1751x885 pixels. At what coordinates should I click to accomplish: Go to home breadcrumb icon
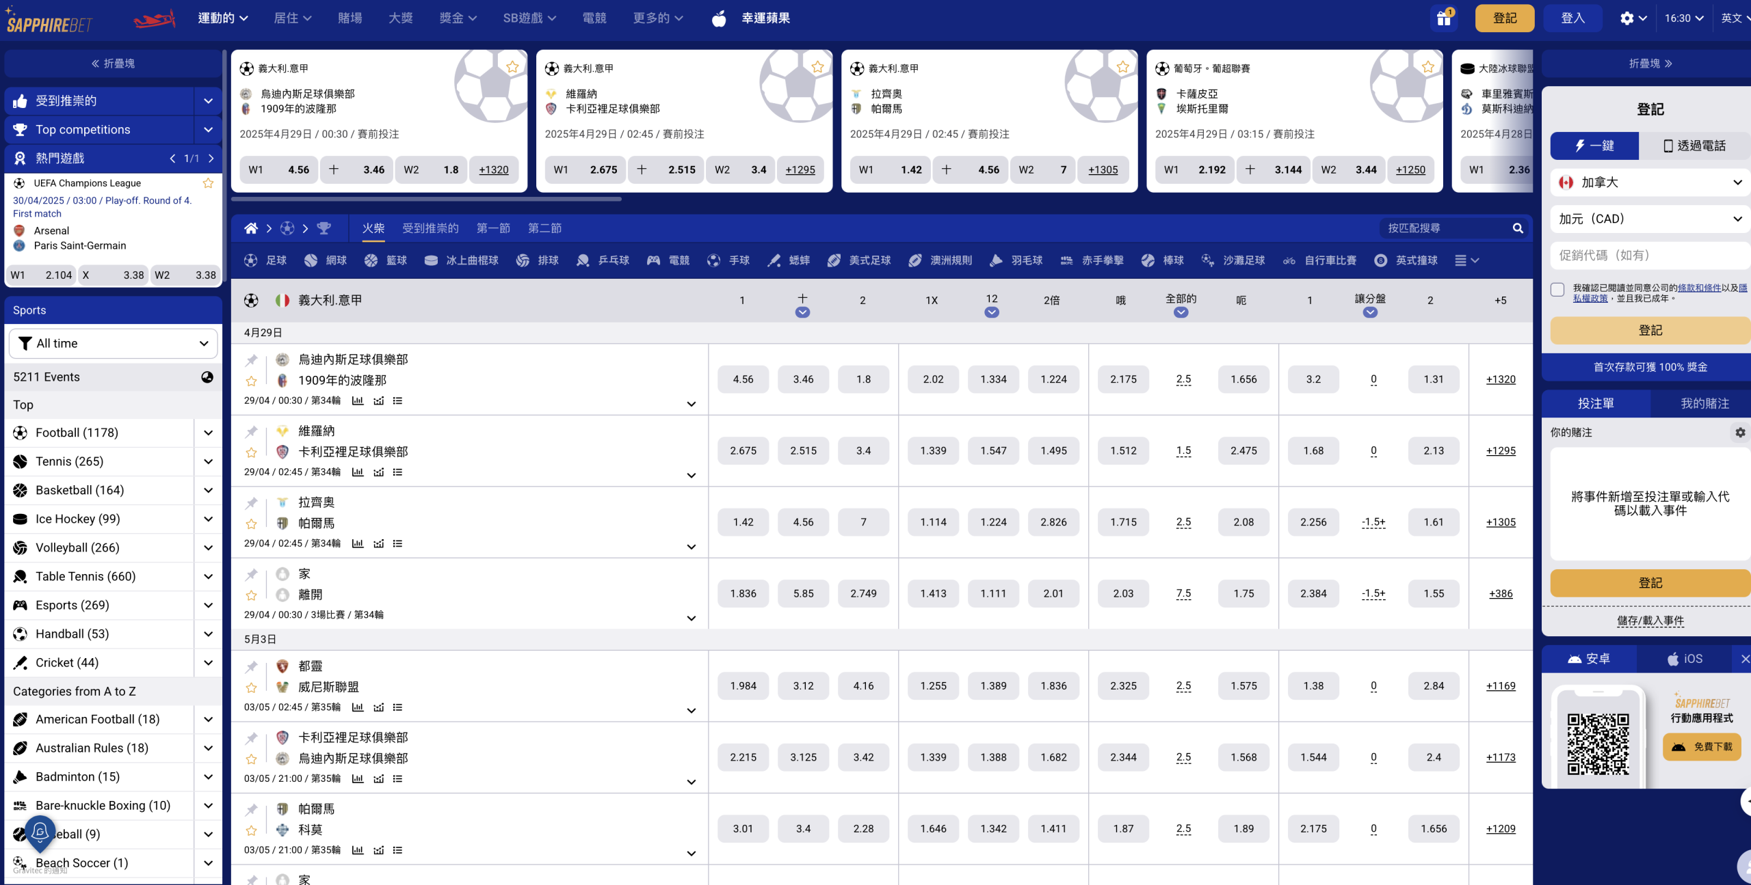[x=251, y=228]
